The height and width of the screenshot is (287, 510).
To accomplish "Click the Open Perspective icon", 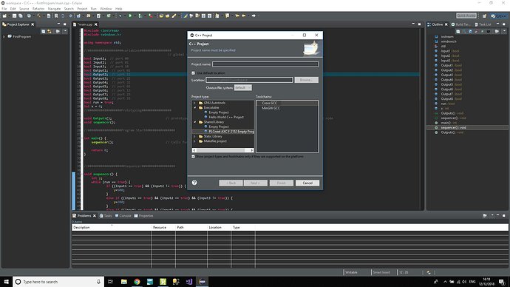I will (484, 16).
